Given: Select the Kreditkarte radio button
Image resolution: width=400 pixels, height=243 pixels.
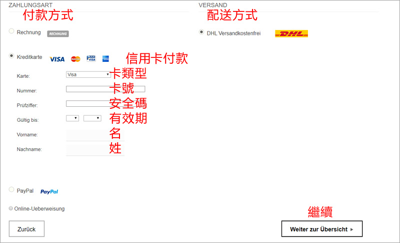Looking at the screenshot, I should [11, 56].
